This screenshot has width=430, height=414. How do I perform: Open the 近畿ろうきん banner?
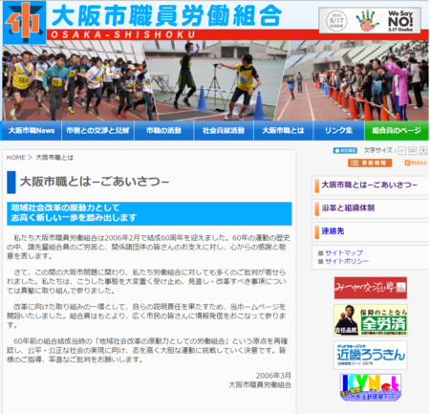371,355
